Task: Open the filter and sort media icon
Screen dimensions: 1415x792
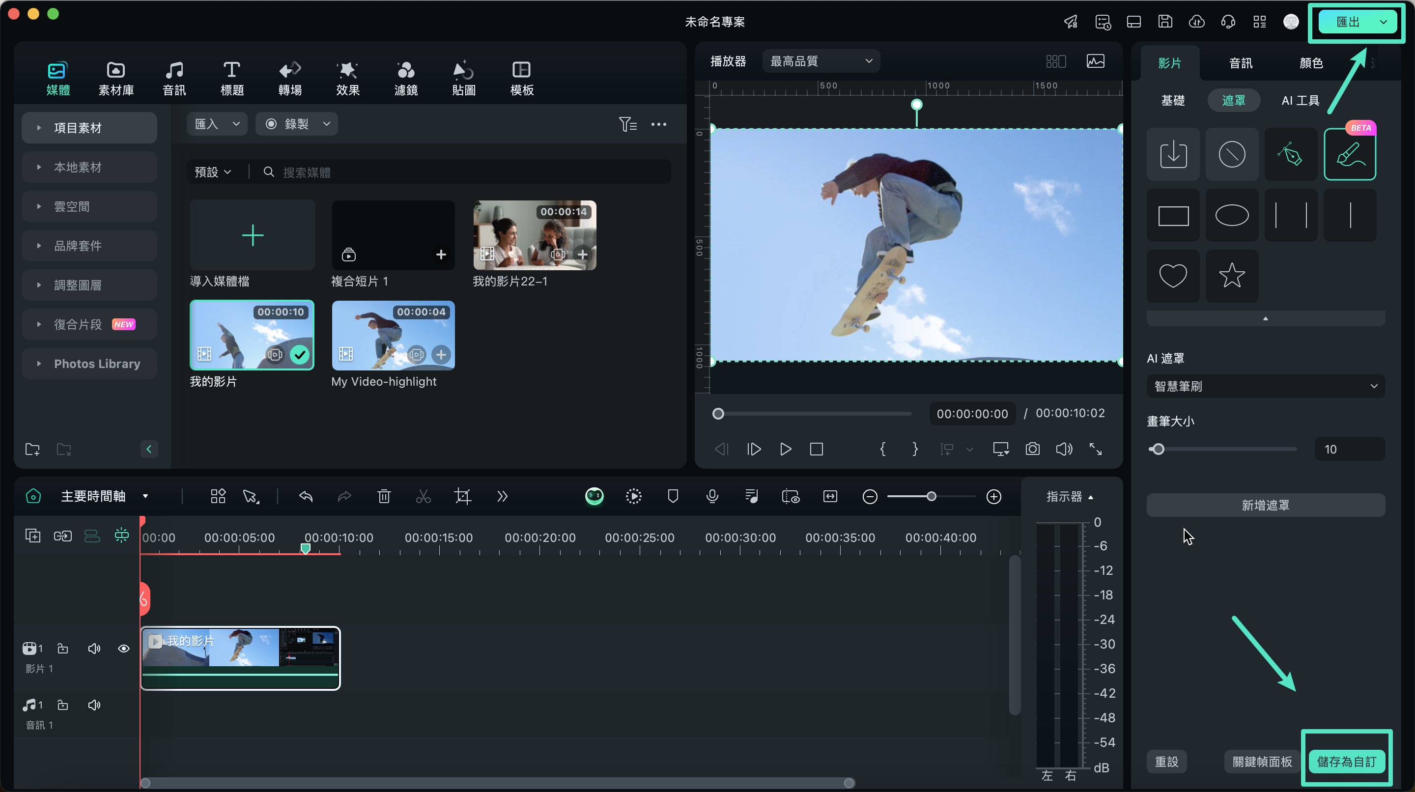Action: 627,124
